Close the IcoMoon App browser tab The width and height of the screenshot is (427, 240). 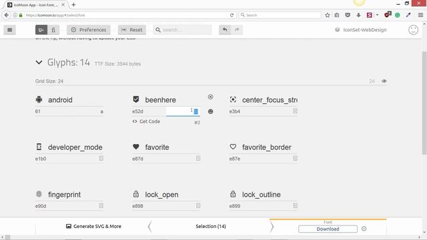[x=63, y=5]
